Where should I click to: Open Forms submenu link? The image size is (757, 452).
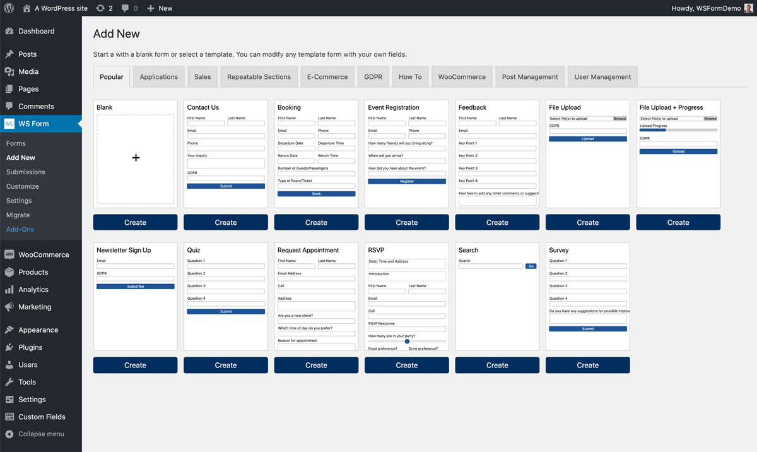[16, 143]
